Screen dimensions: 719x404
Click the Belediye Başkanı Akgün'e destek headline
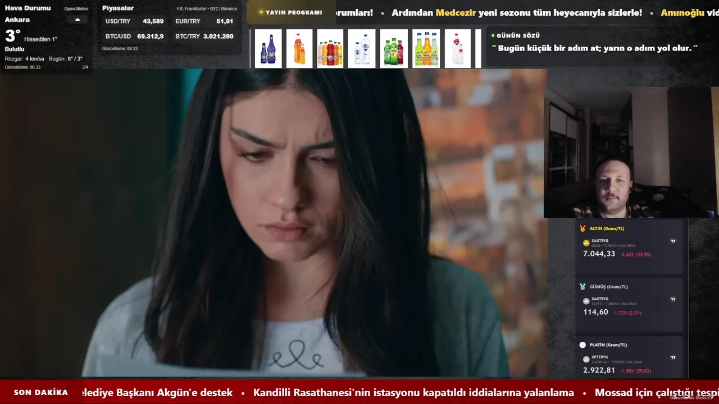(157, 393)
